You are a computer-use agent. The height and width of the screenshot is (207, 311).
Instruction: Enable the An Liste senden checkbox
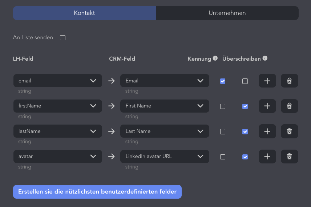(x=63, y=38)
